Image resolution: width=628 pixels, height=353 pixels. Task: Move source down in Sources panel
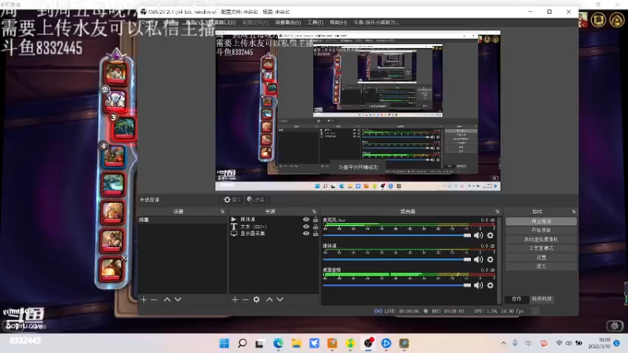(x=280, y=300)
